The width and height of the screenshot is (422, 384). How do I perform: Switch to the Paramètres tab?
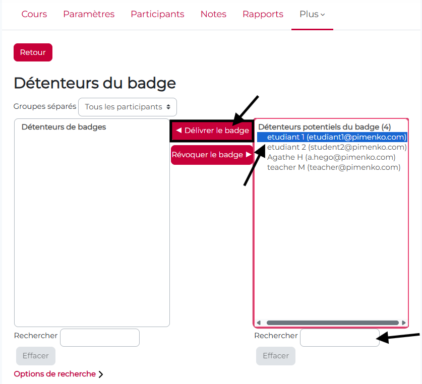pyautogui.click(x=89, y=14)
